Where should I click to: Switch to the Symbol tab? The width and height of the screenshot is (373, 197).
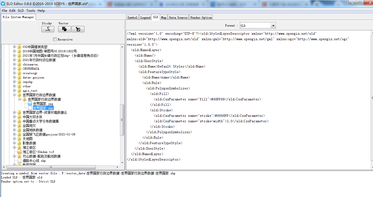pos(132,18)
